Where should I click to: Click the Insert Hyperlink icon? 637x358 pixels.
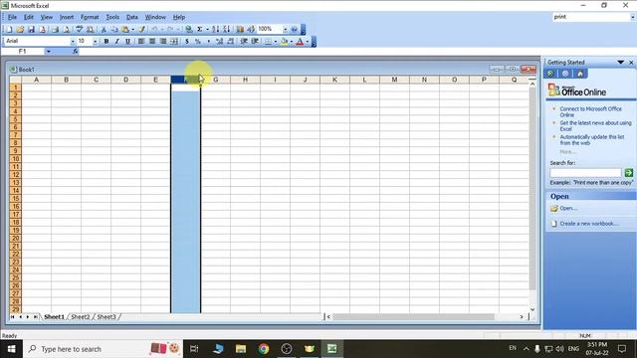tap(188, 29)
